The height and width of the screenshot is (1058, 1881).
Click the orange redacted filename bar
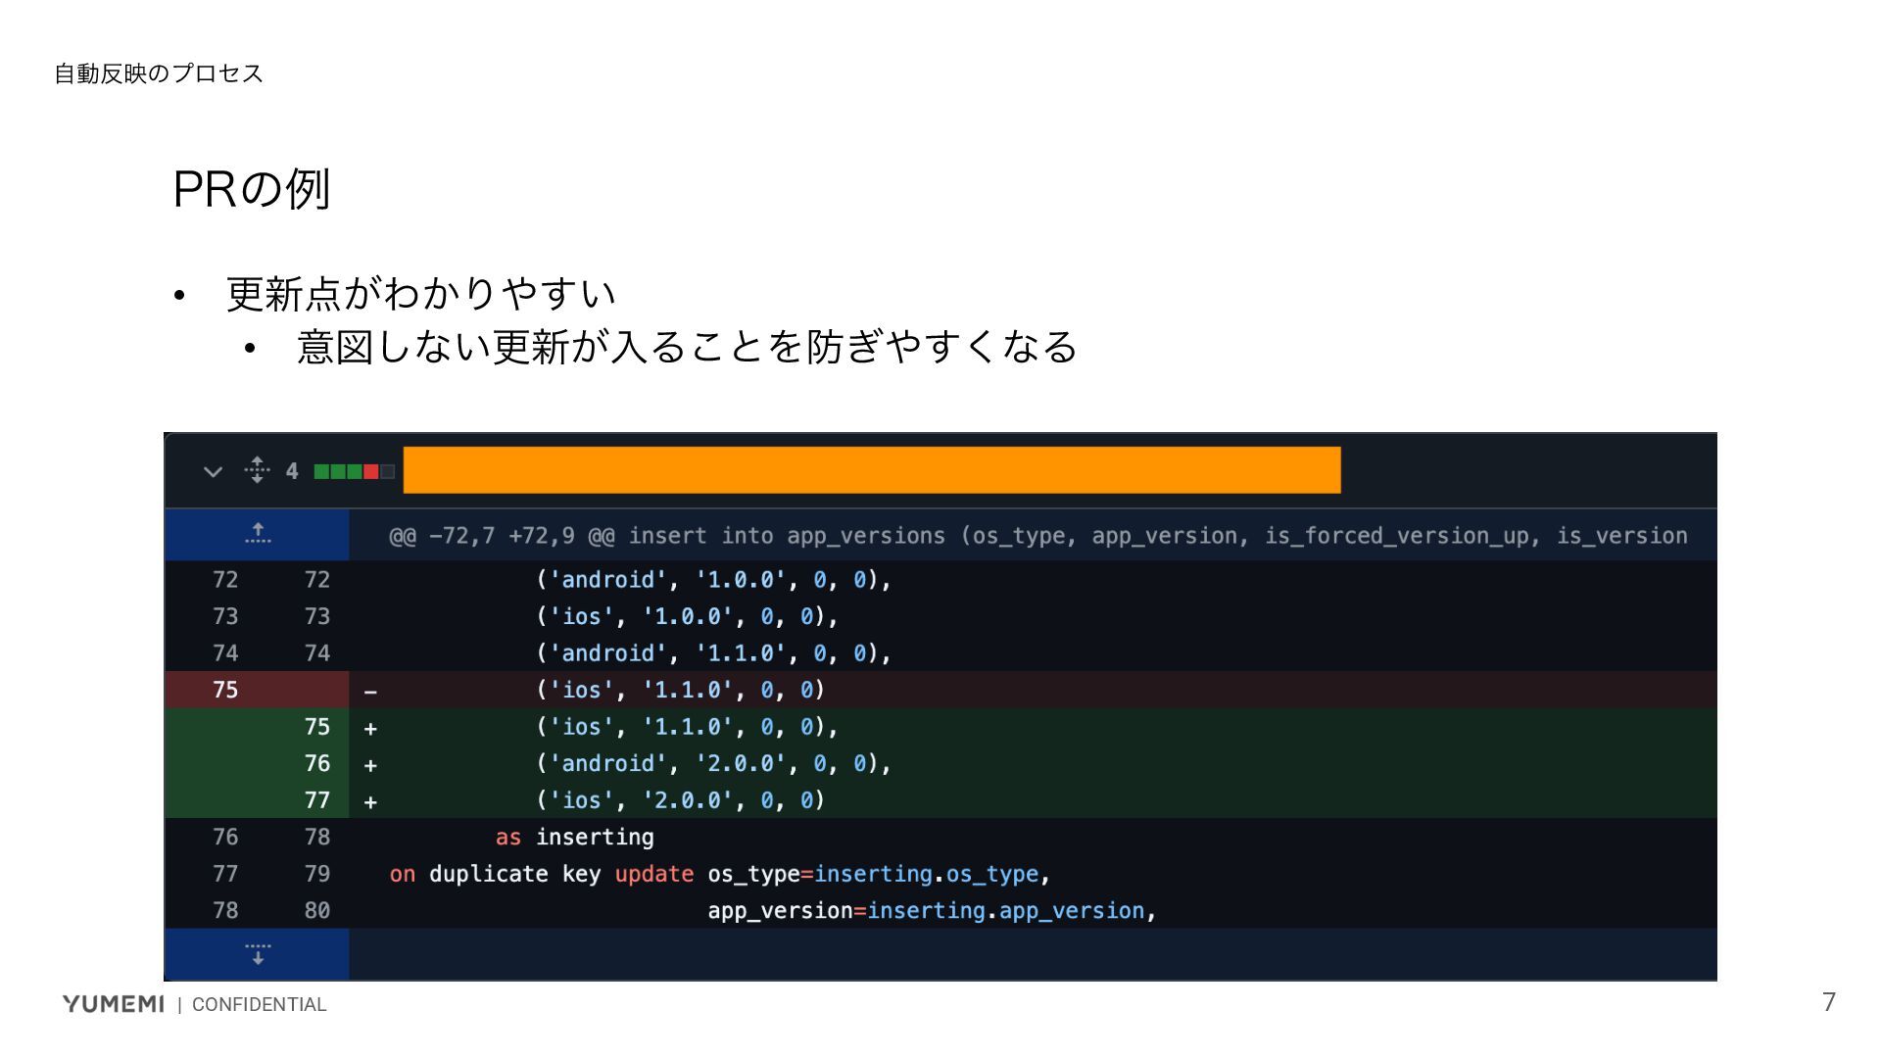[871, 470]
